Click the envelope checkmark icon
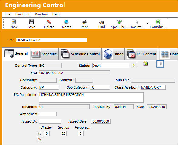Image resolution: width=178 pixels, height=145 pixels. point(145,63)
